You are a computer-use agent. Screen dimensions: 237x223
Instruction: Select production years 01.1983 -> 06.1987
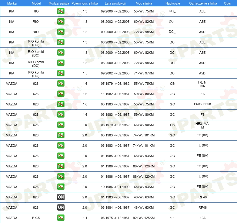tap(115, 197)
